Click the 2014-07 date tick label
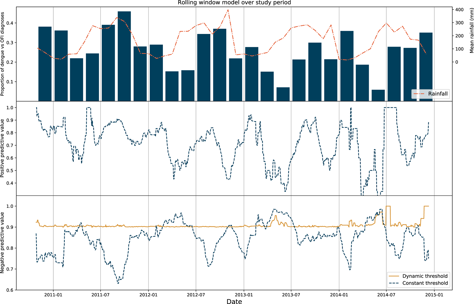 pyautogui.click(x=386, y=295)
